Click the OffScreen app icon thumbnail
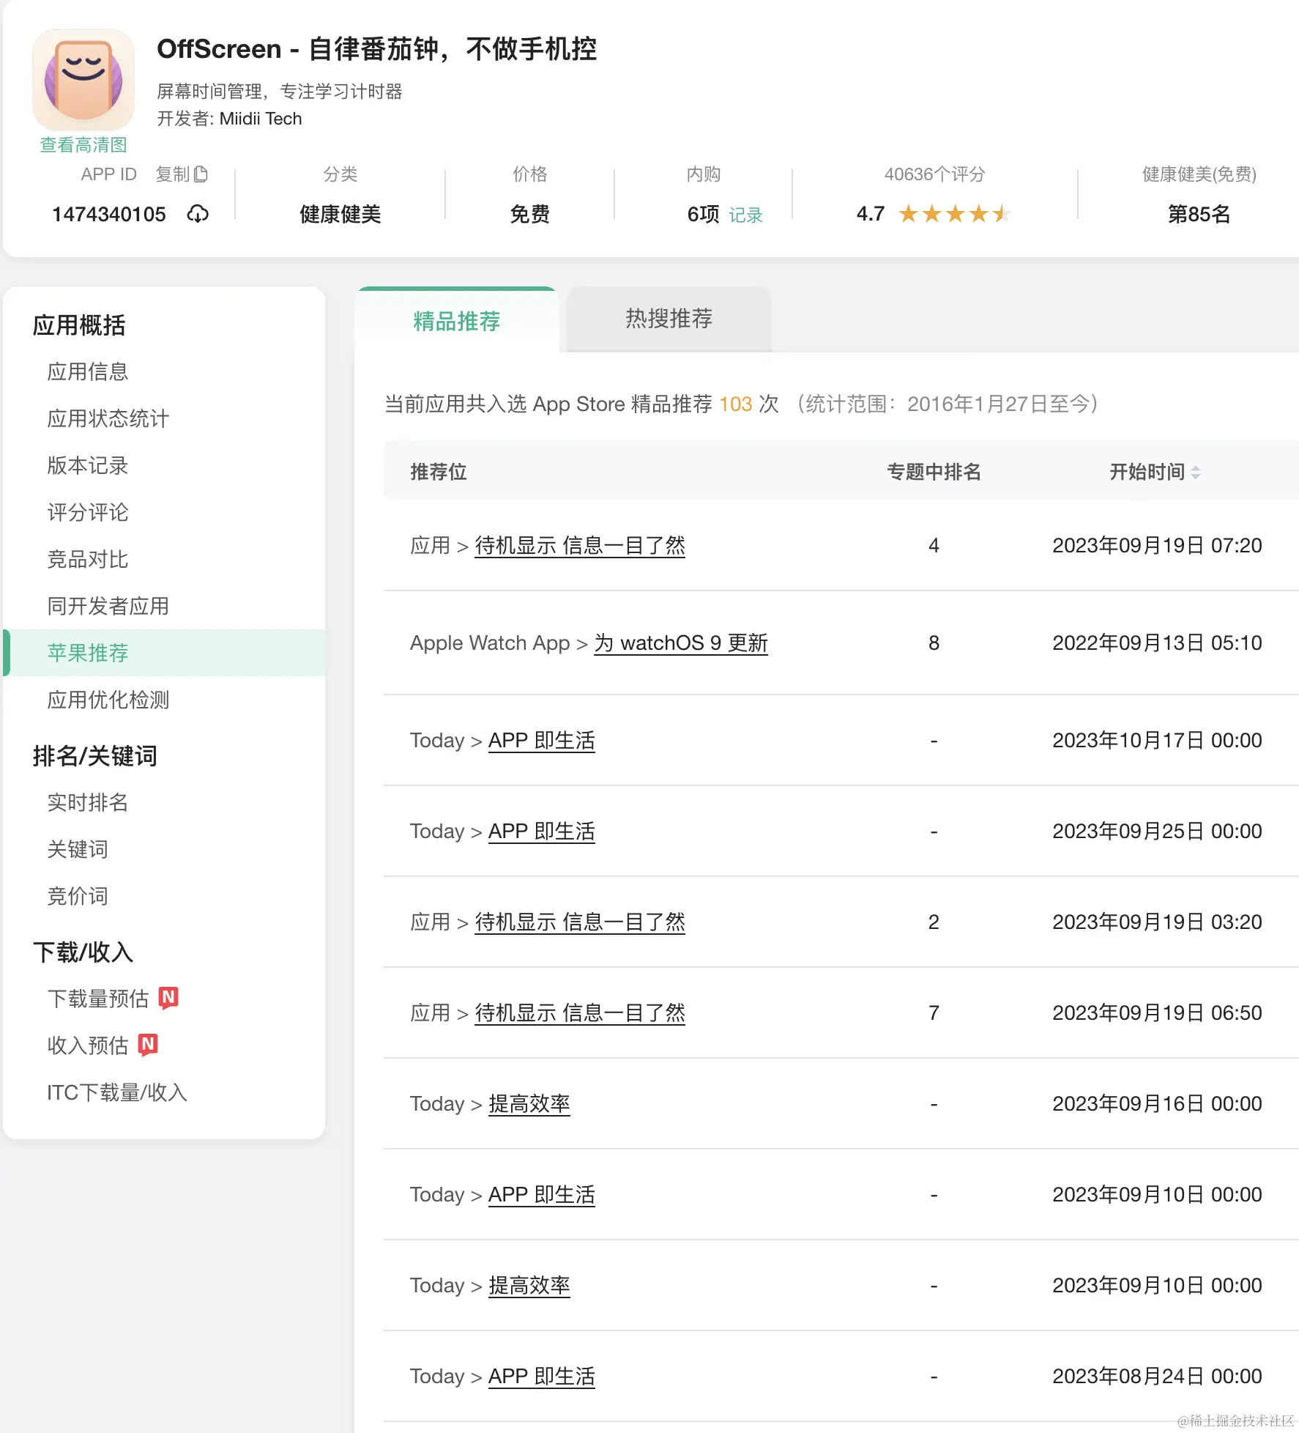1299x1433 pixels. [x=83, y=79]
